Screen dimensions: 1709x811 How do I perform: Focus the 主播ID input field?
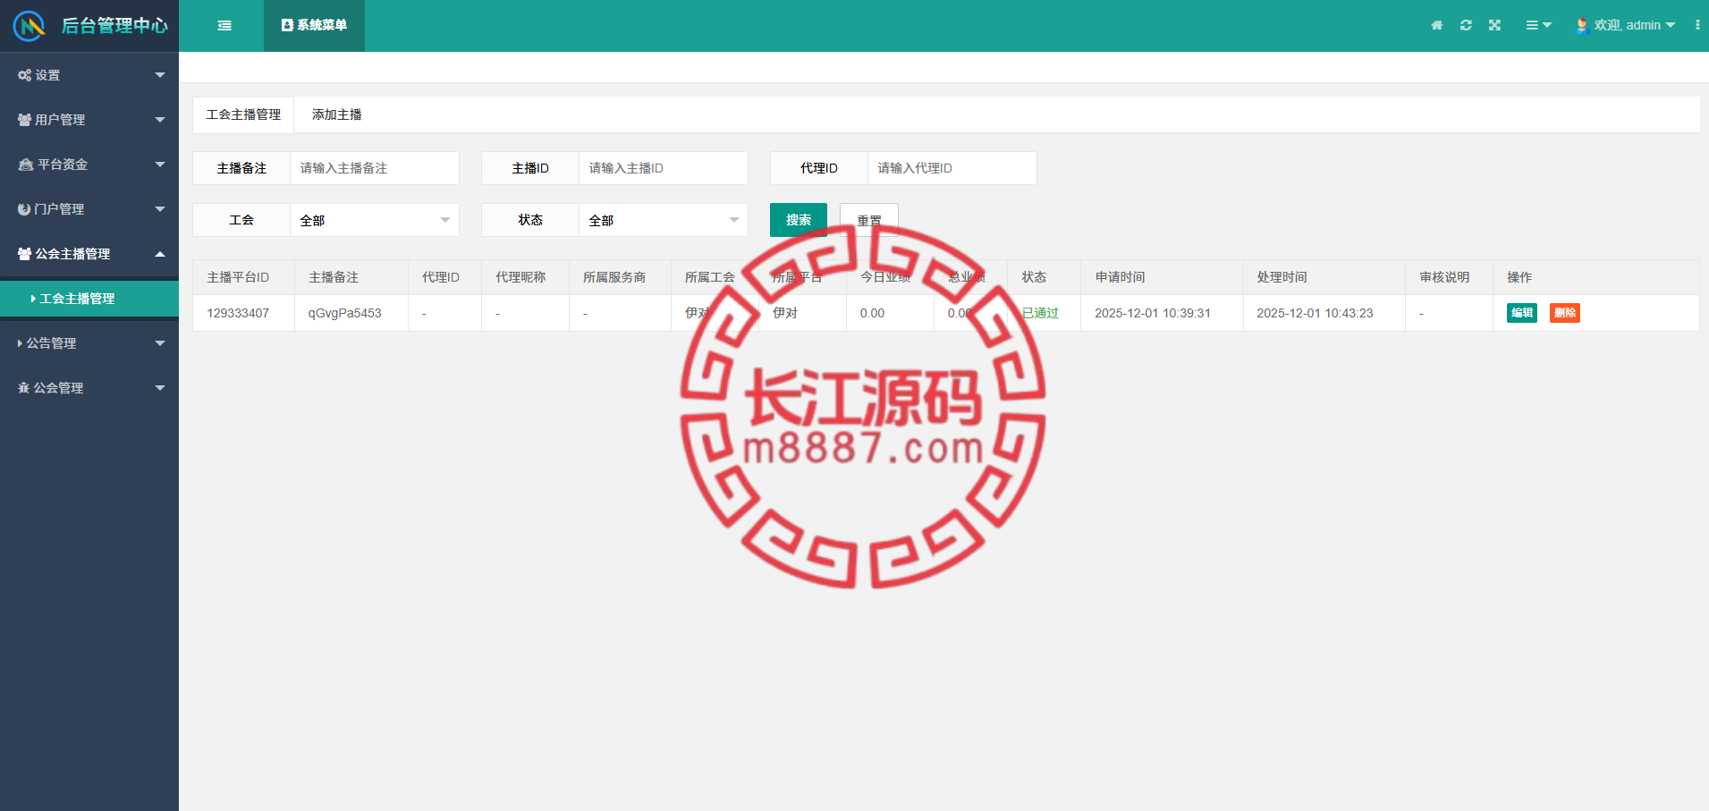(x=664, y=168)
